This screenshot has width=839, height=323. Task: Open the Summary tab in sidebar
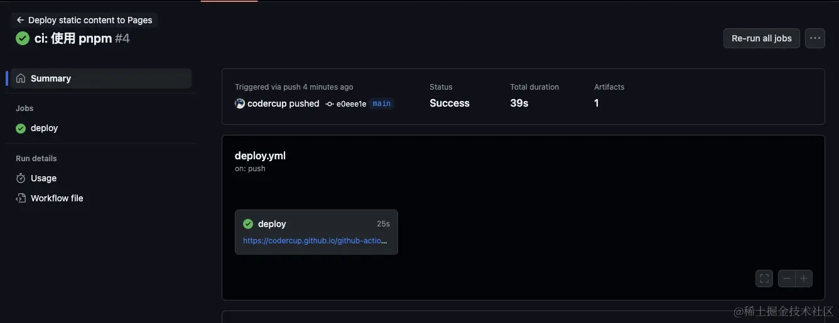pyautogui.click(x=101, y=78)
